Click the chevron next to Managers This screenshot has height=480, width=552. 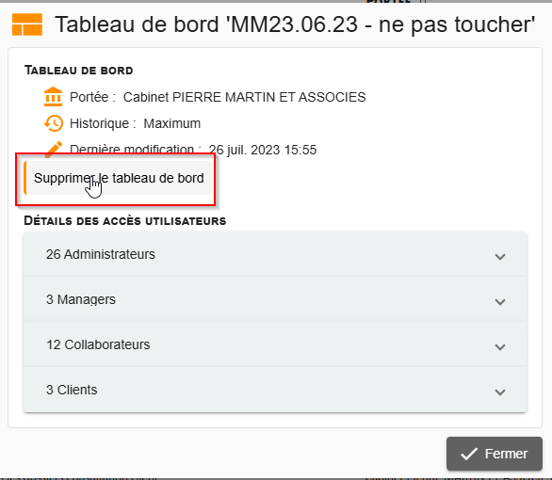pos(500,302)
